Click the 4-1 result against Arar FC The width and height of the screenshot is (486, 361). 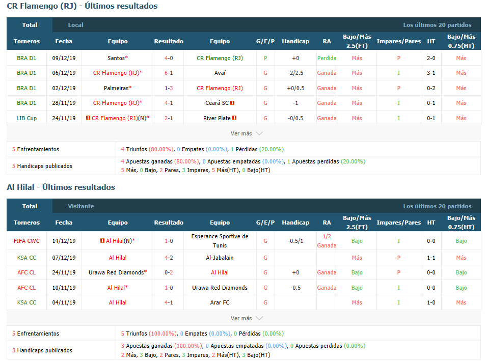pos(169,303)
